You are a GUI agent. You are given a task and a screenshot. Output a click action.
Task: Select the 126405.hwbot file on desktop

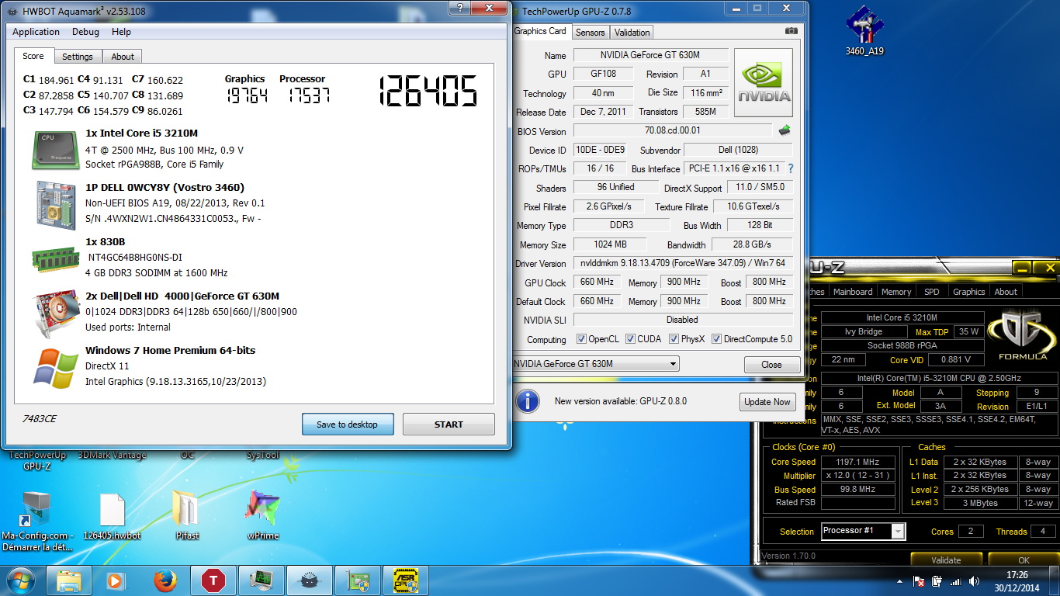[x=112, y=517]
